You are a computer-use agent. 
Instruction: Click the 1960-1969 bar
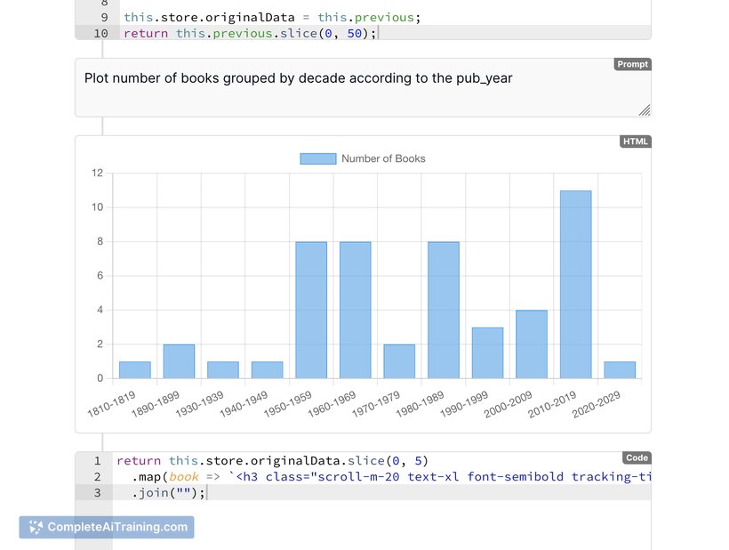[x=356, y=310]
